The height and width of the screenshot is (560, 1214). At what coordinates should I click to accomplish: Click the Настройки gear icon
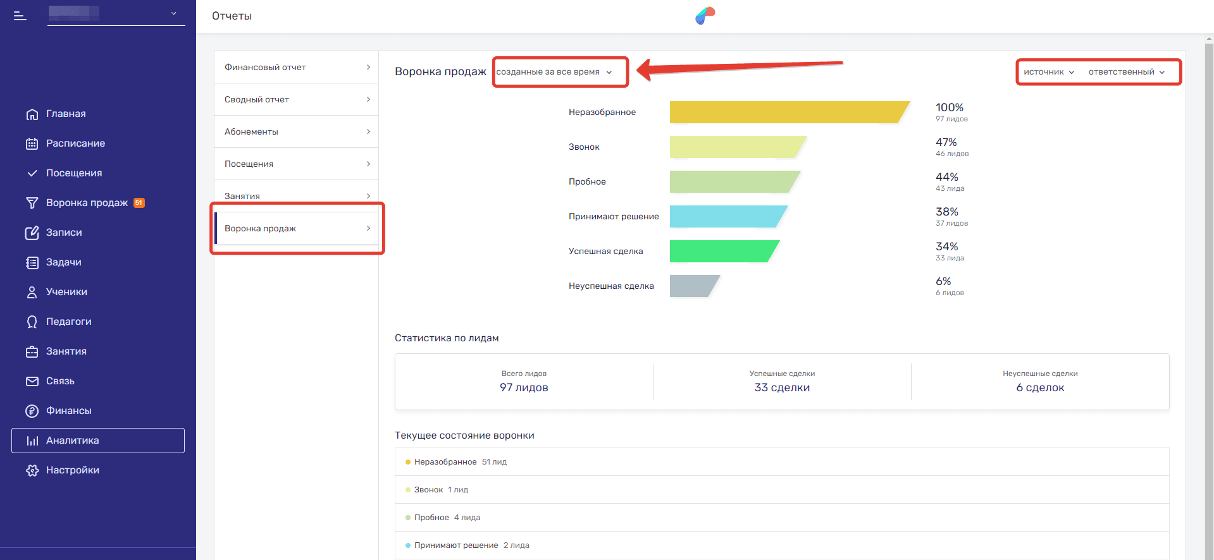coord(32,471)
